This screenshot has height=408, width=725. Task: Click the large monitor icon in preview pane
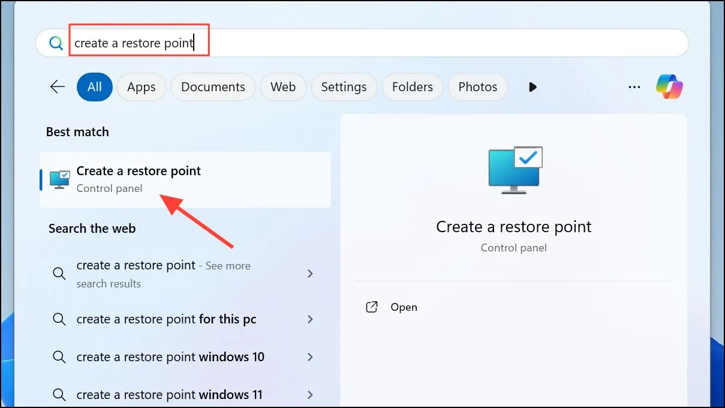pyautogui.click(x=515, y=170)
